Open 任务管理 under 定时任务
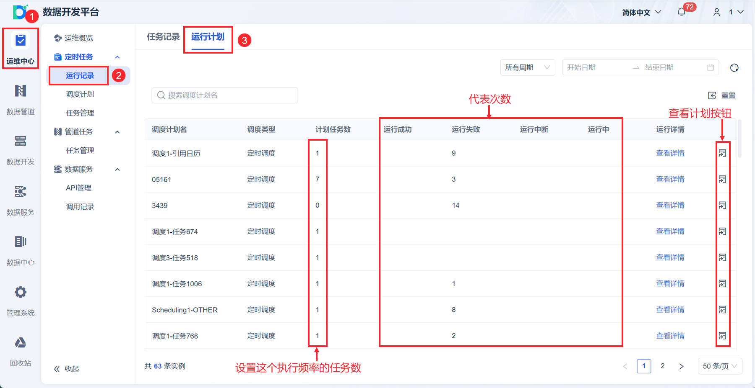The width and height of the screenshot is (755, 388). 80,113
